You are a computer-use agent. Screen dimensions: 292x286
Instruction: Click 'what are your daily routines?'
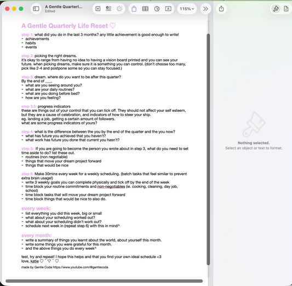50,89
